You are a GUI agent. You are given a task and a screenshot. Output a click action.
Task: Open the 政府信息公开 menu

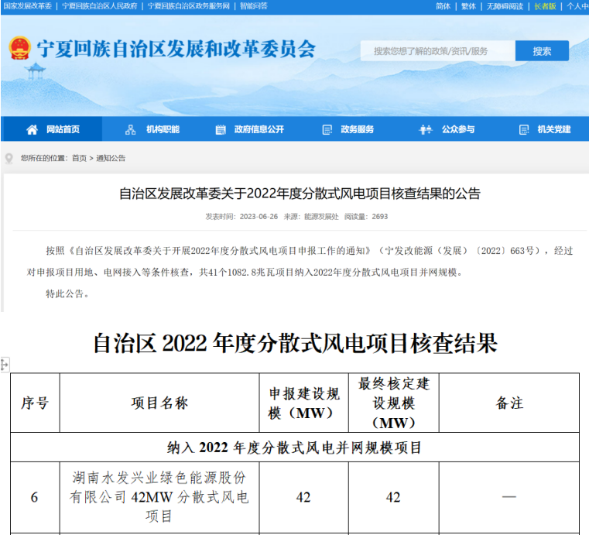259,129
